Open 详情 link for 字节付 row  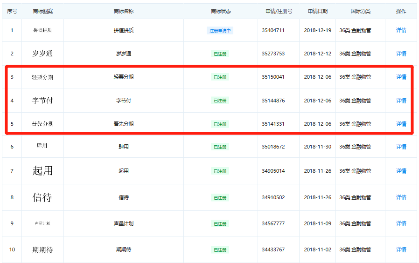(401, 101)
